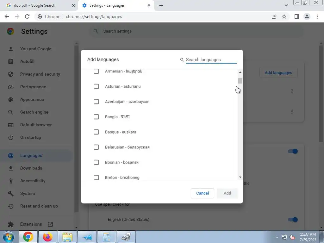The height and width of the screenshot is (243, 324).
Task: Open Autofill settings section
Action: (36, 62)
